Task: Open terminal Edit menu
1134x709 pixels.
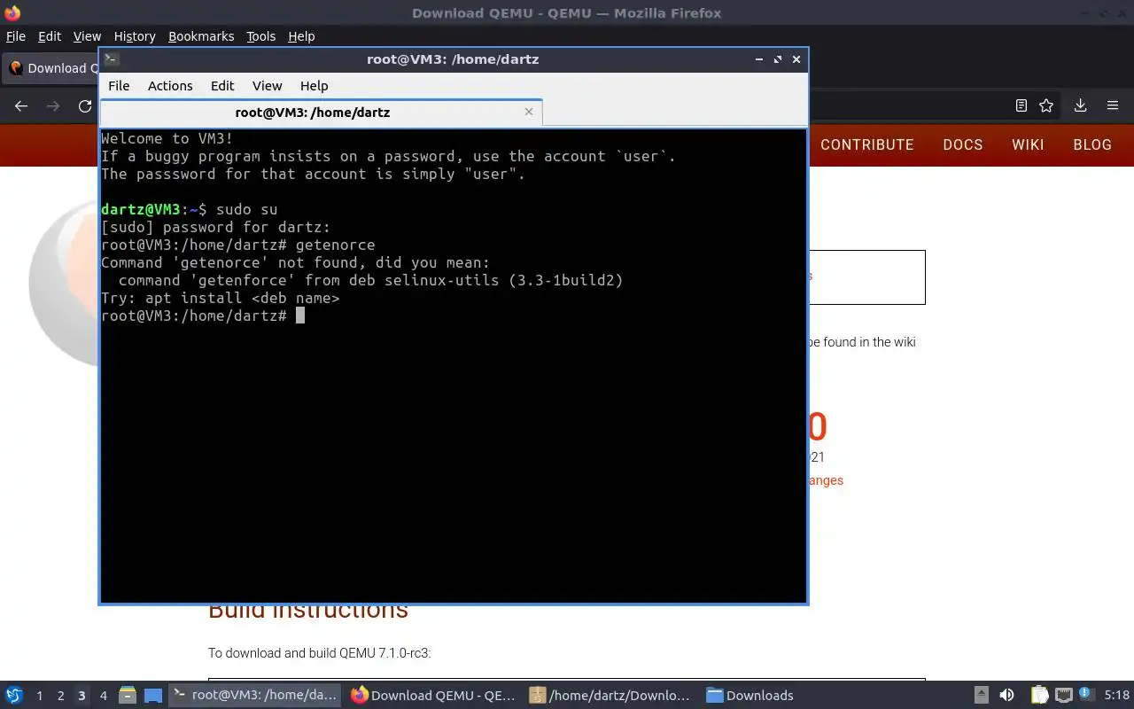Action: [222, 86]
